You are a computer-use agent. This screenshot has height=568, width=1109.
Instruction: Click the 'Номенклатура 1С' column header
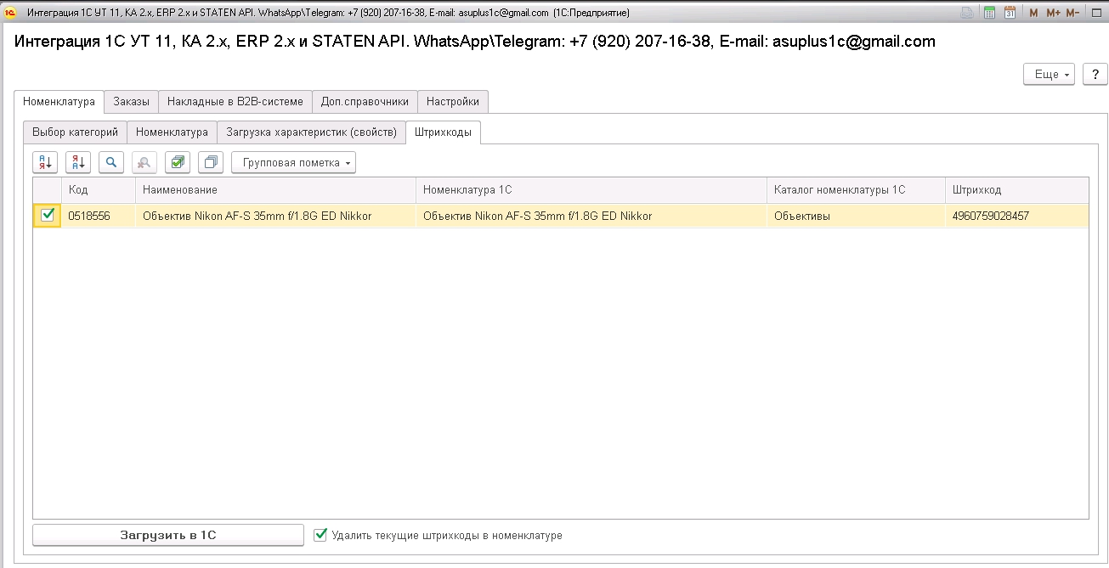pyautogui.click(x=591, y=190)
